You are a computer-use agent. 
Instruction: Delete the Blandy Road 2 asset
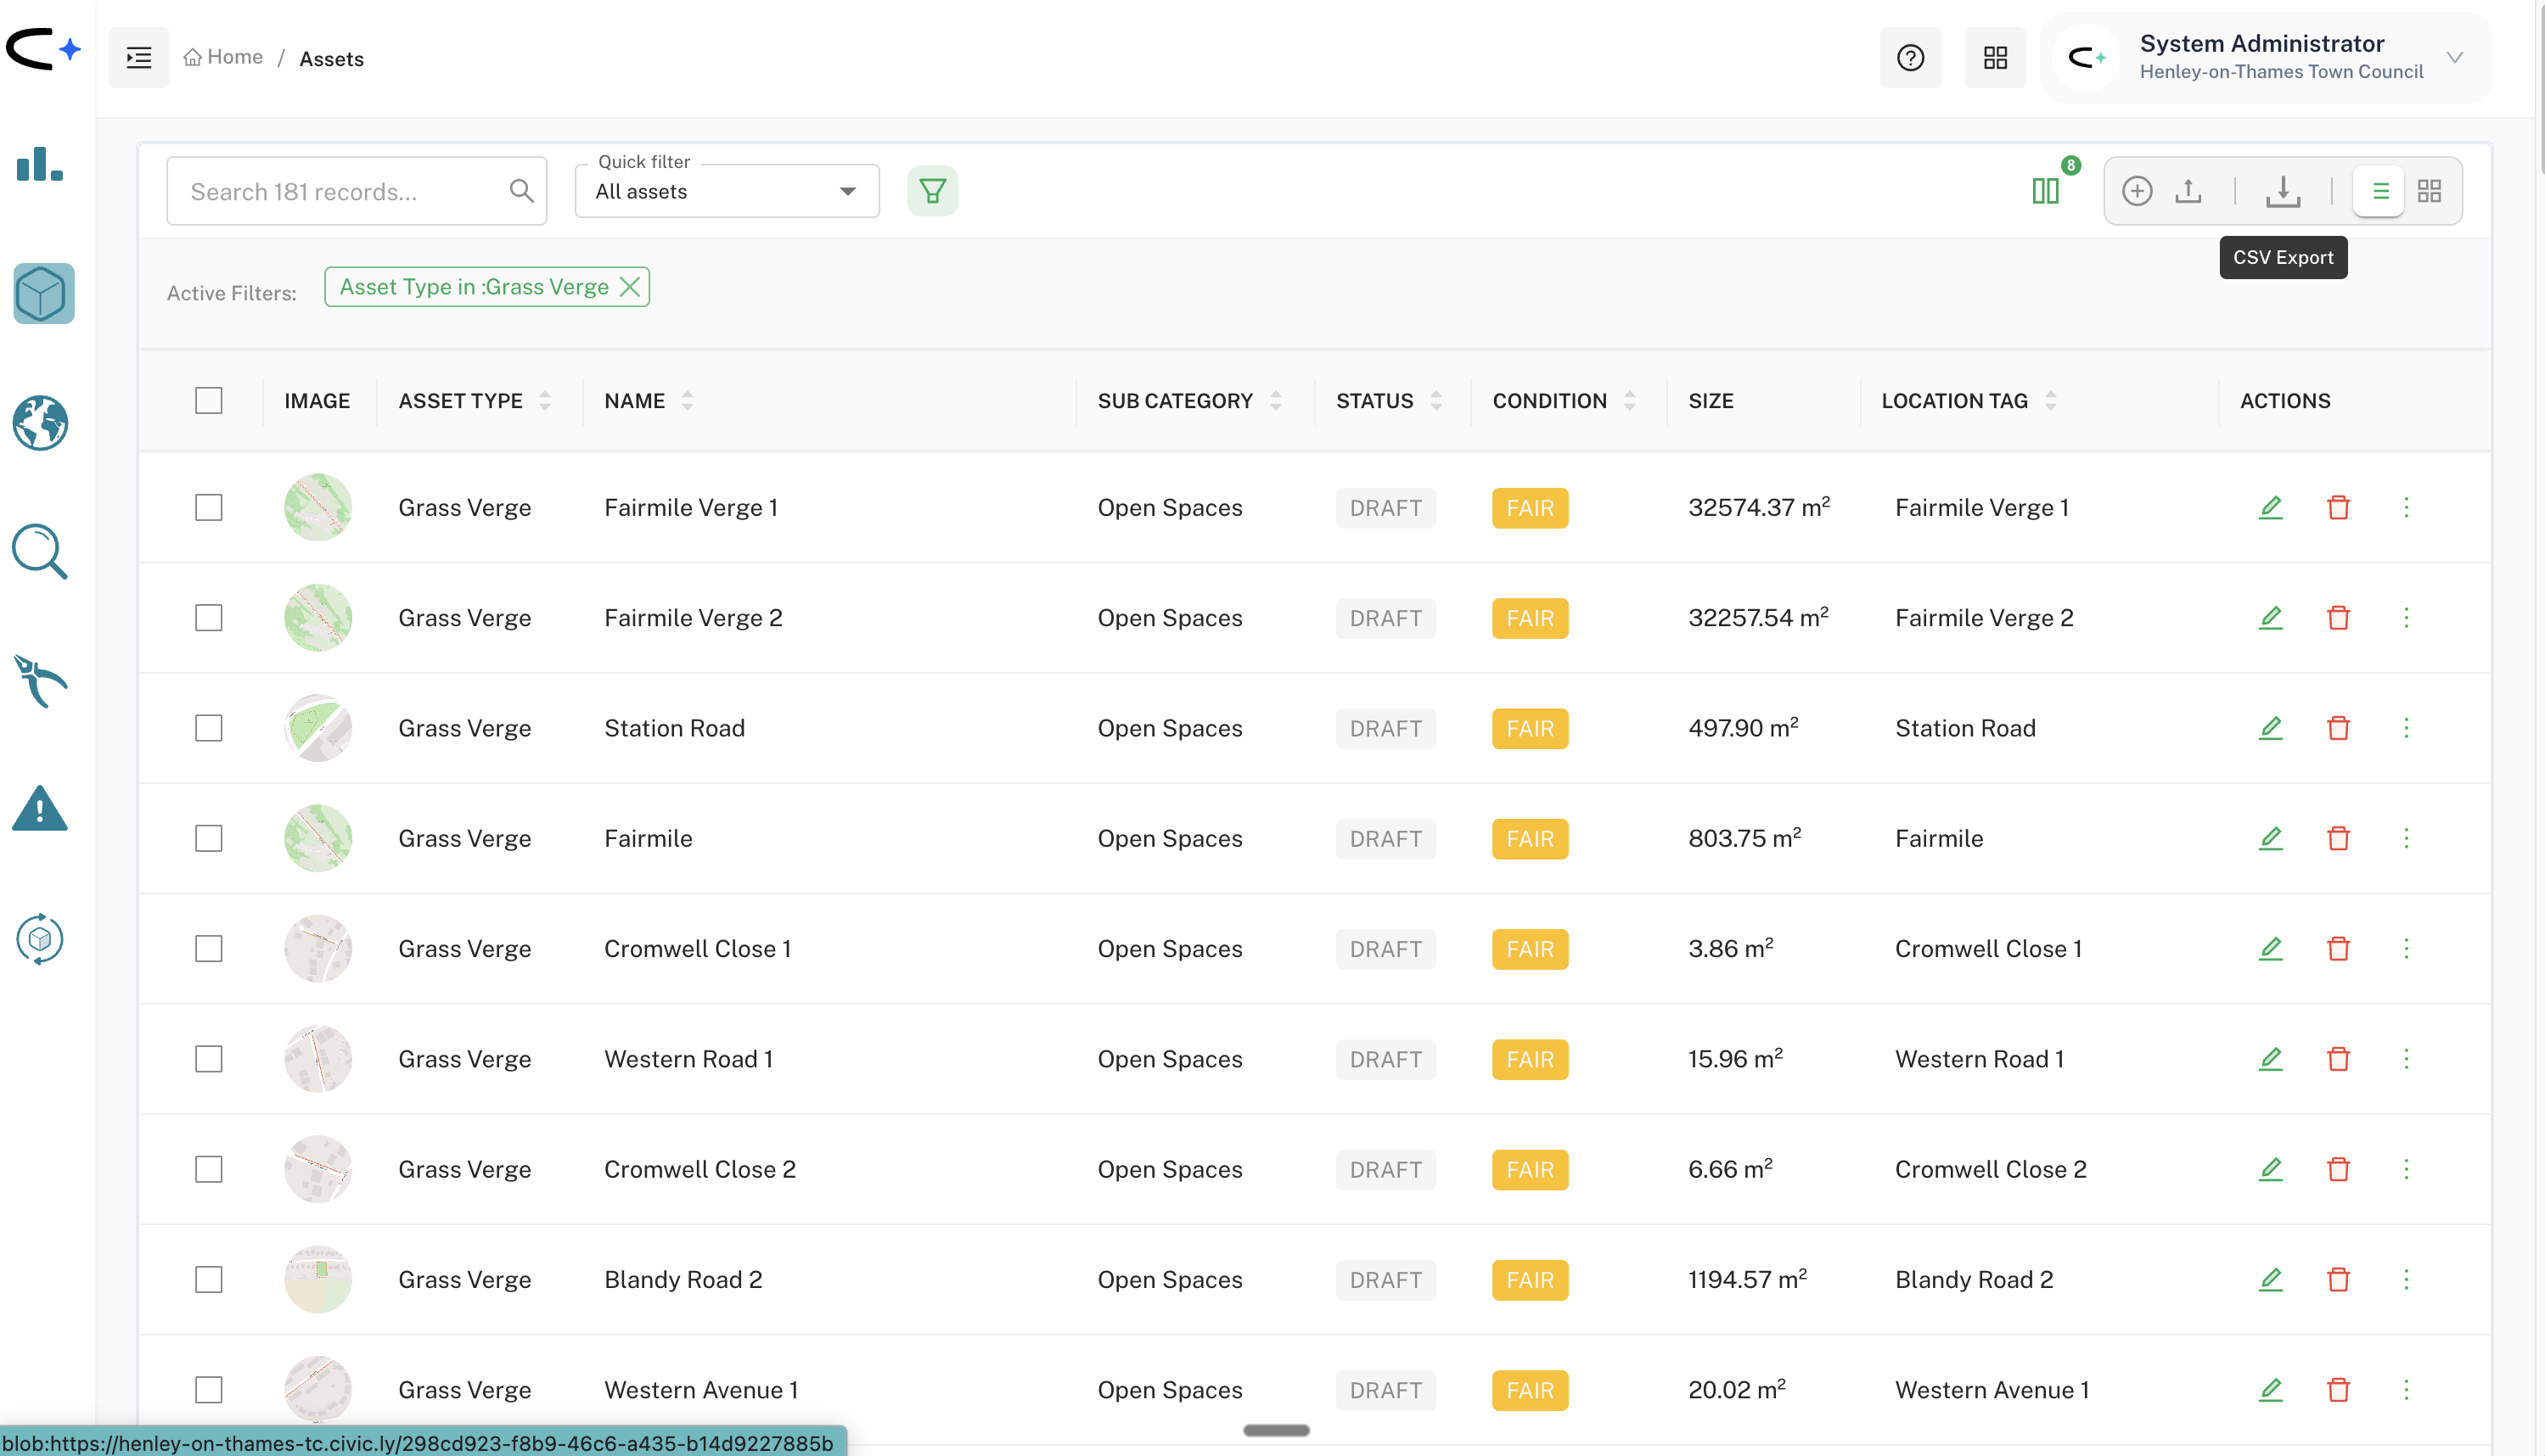[2338, 1279]
